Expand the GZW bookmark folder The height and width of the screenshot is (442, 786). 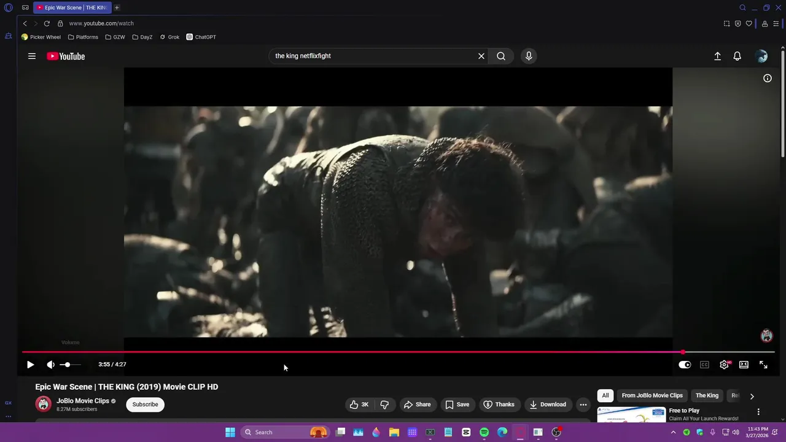pos(115,37)
